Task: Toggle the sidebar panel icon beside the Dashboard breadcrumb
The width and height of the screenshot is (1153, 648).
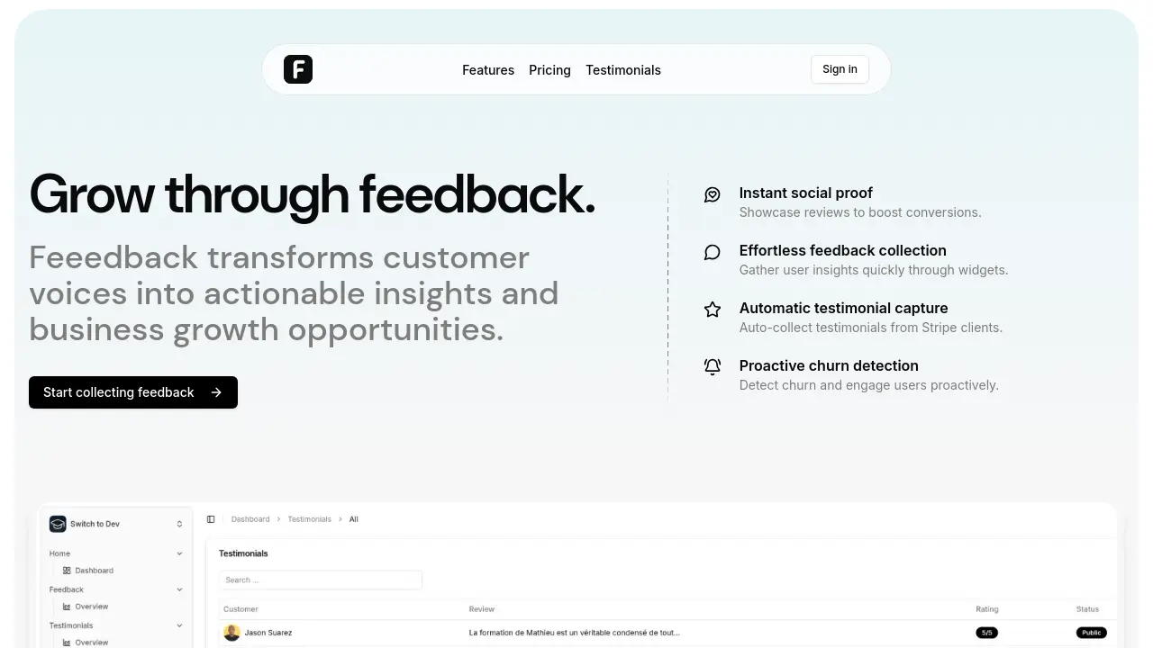Action: tap(211, 519)
